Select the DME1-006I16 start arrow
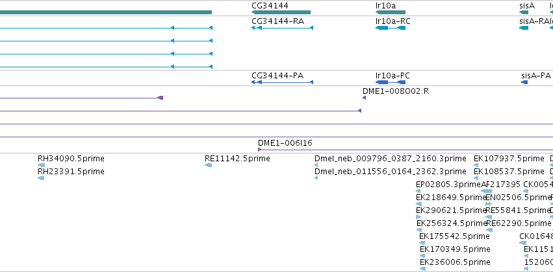This screenshot has width=553, height=272. (260, 150)
